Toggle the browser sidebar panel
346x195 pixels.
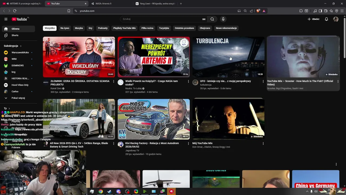[x=320, y=11]
